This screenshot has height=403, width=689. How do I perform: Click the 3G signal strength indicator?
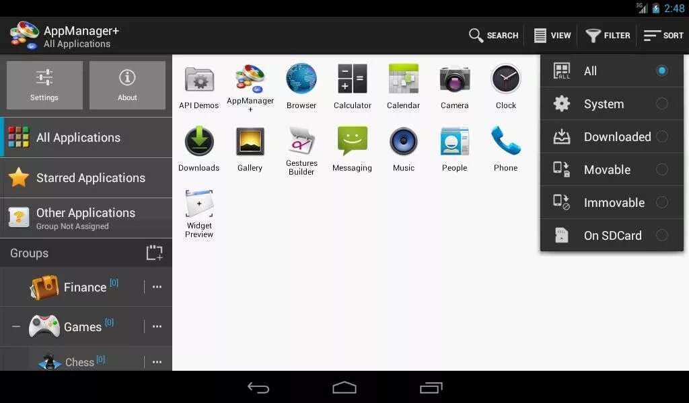tap(641, 8)
